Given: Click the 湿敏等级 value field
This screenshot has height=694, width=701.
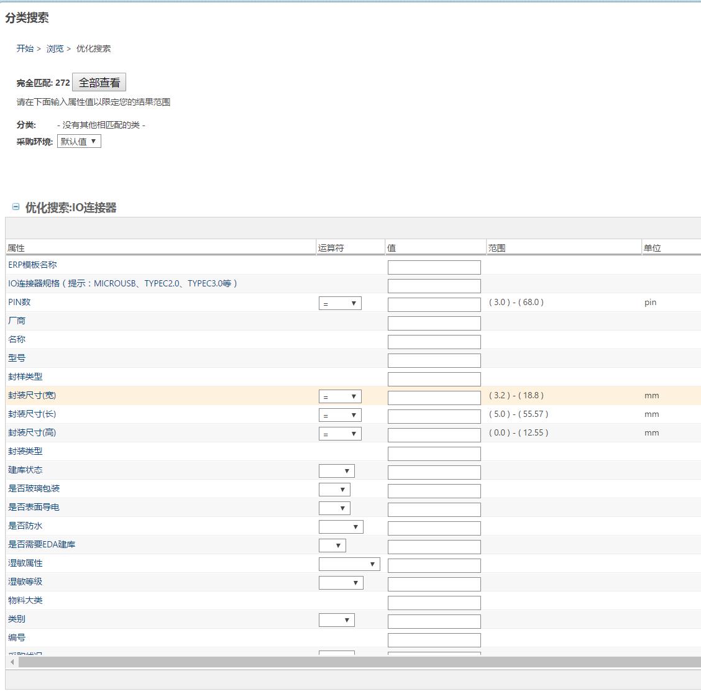Looking at the screenshot, I should (434, 584).
